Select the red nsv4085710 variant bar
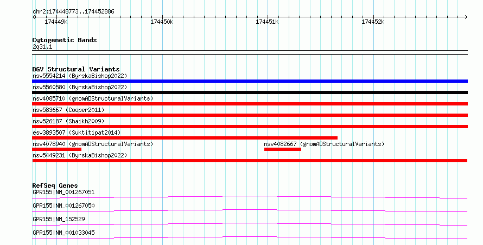483x245 pixels. 250,104
